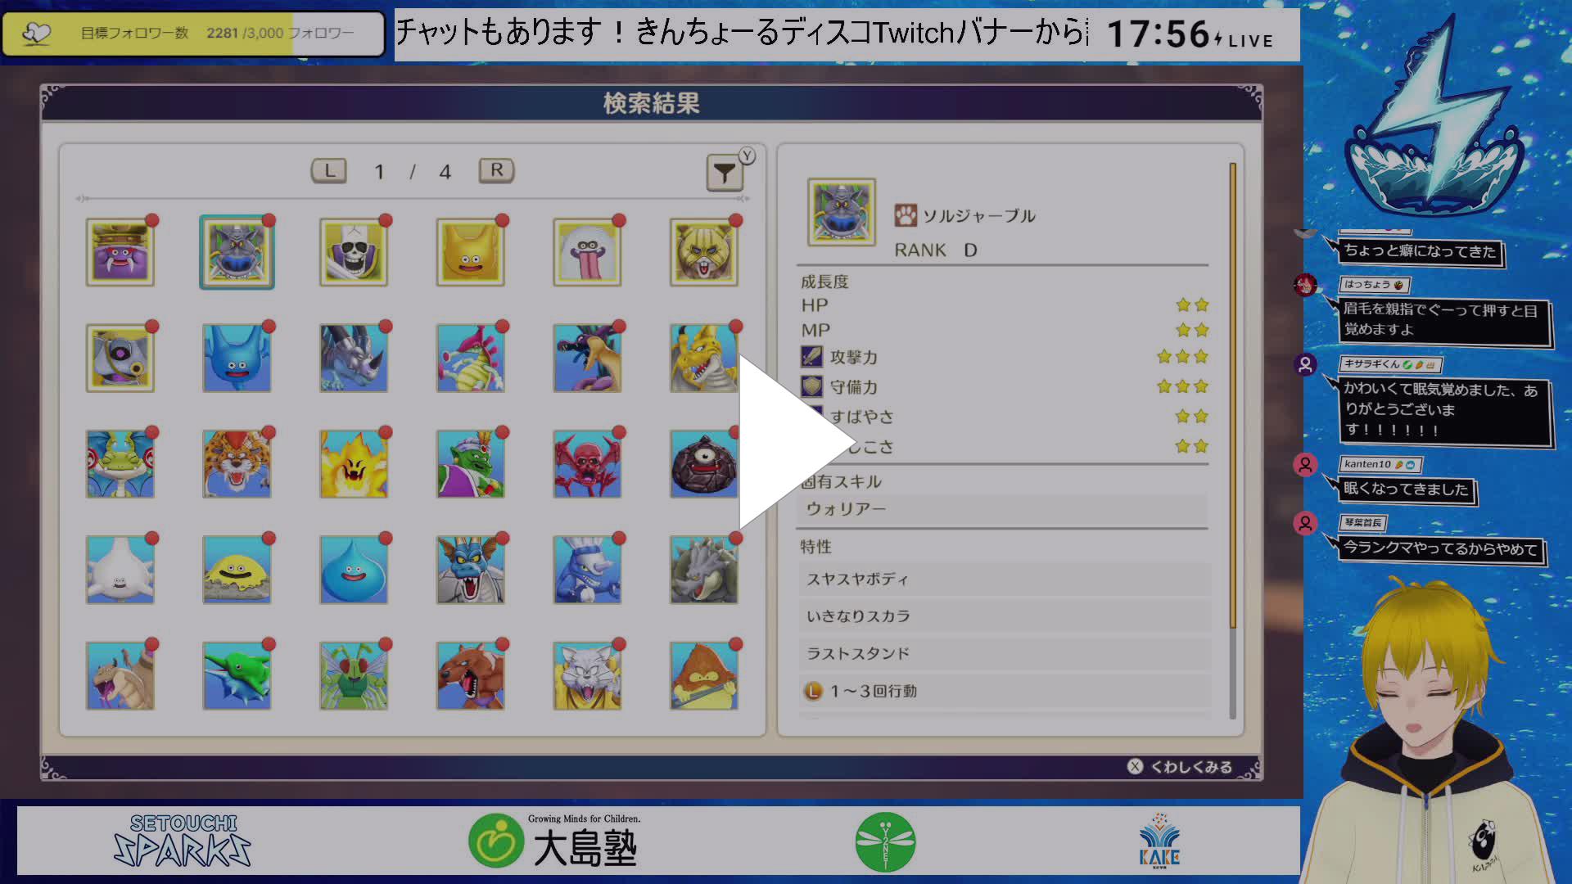Click the L coin icon on 1～3回行動 trait
Viewport: 1572px width, 884px height.
click(815, 691)
